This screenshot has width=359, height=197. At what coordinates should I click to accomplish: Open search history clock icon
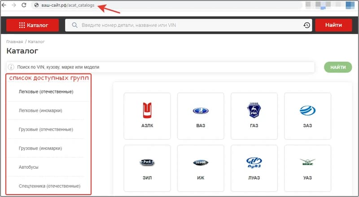coord(307,25)
